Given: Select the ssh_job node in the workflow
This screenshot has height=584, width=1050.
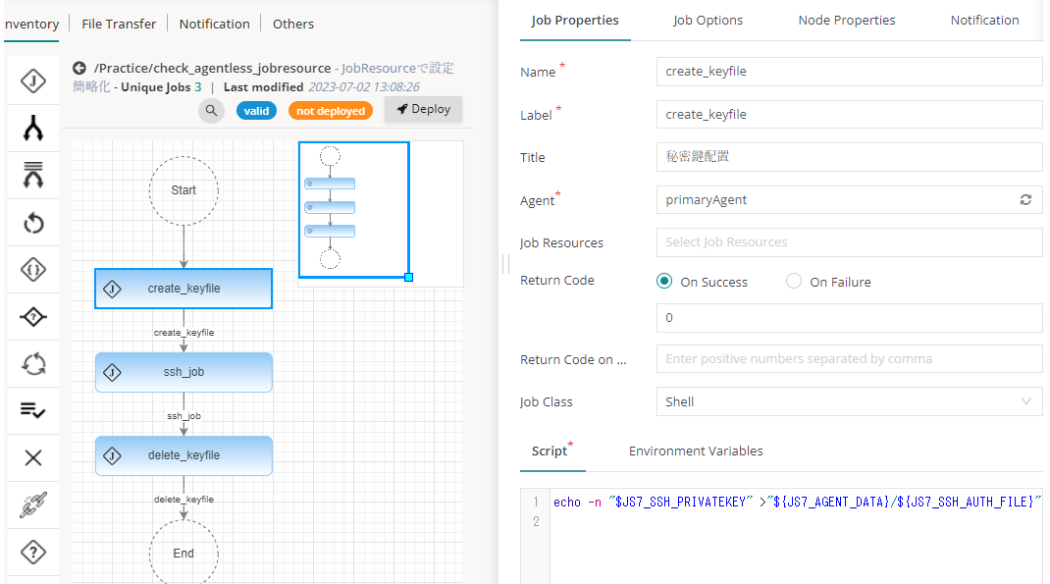Looking at the screenshot, I should (x=184, y=371).
